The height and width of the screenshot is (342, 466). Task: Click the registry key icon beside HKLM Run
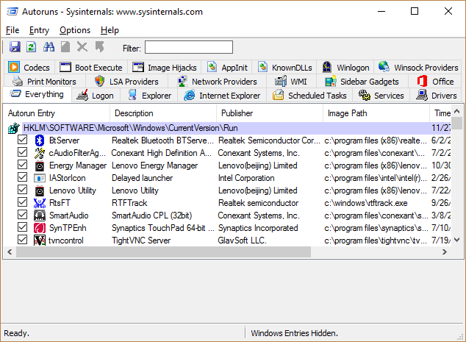point(14,128)
